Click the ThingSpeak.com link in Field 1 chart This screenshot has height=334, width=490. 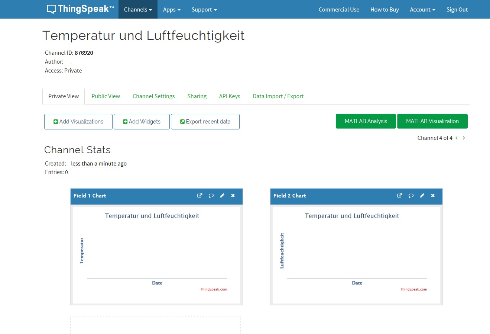tap(214, 289)
